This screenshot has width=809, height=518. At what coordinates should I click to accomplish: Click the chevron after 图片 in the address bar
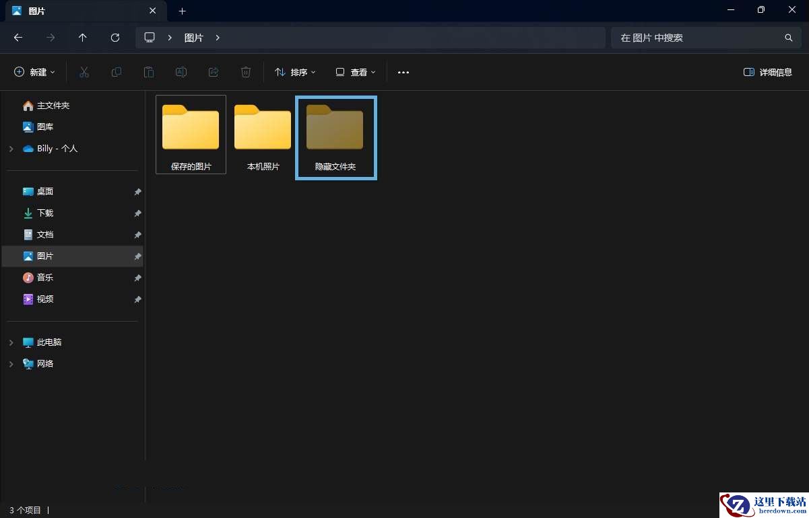coord(218,38)
